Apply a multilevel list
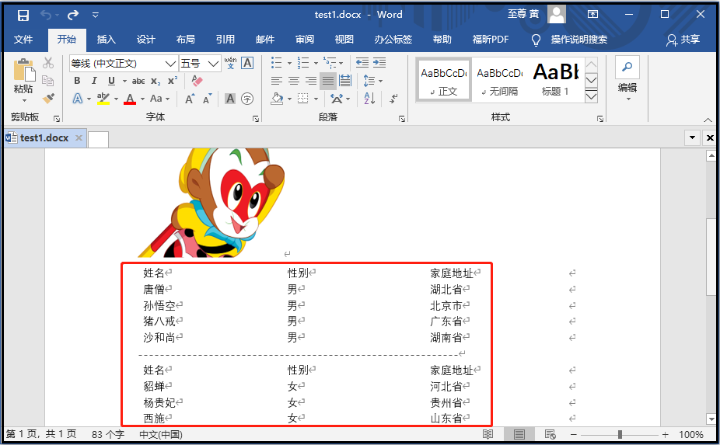The image size is (720, 445). pos(330,62)
